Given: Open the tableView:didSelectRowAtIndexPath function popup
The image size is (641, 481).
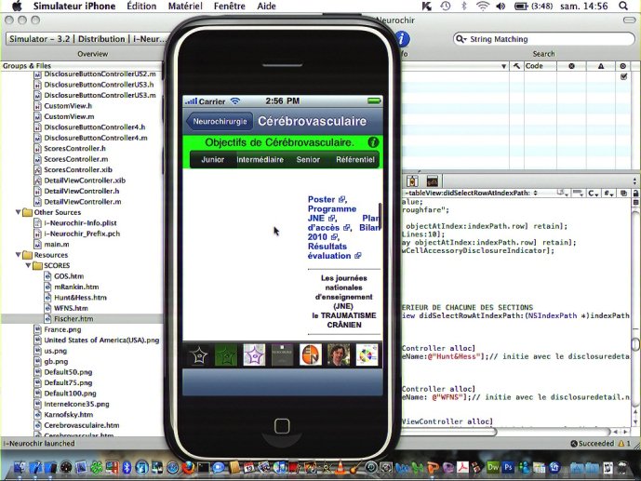Looking at the screenshot, I should pos(471,193).
